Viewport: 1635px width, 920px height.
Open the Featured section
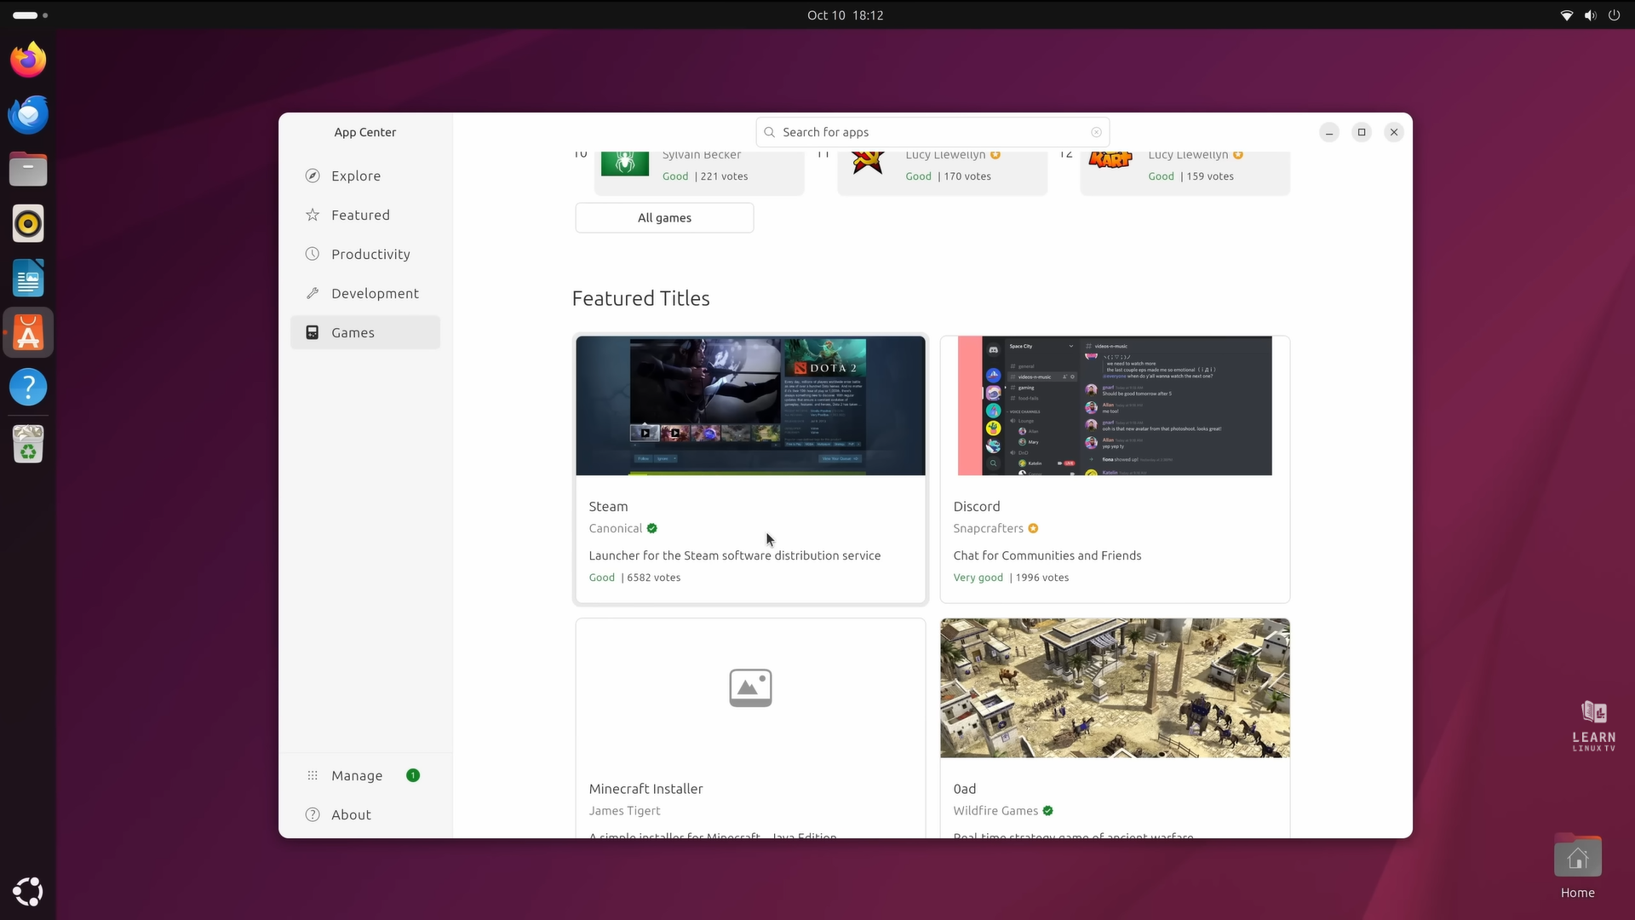tap(365, 215)
